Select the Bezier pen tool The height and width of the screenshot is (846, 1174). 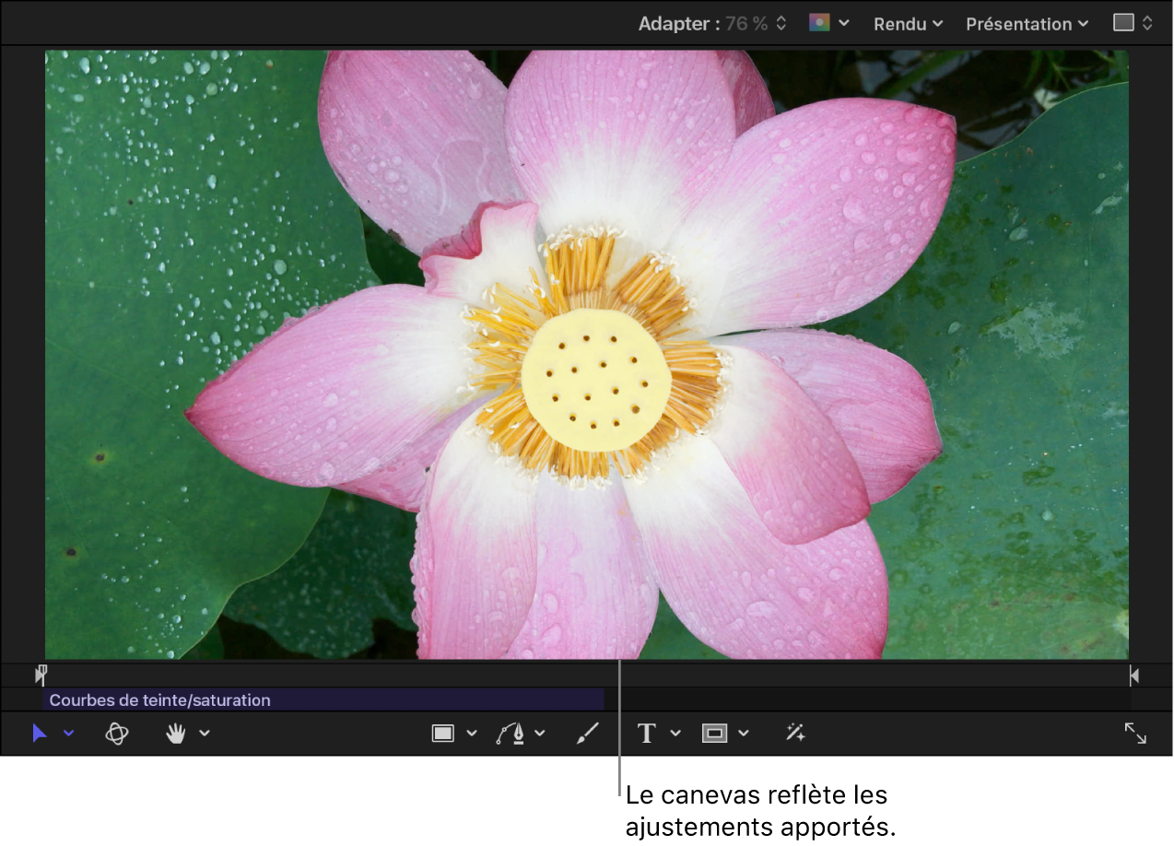coord(511,734)
